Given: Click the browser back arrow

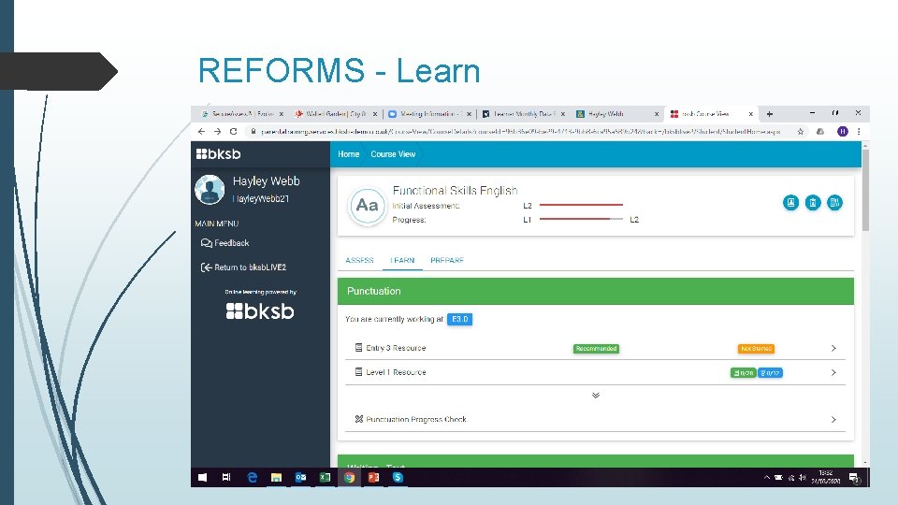Looking at the screenshot, I should tap(201, 132).
